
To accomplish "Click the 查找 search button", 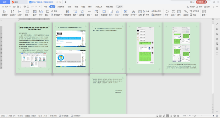I will (x=119, y=7).
